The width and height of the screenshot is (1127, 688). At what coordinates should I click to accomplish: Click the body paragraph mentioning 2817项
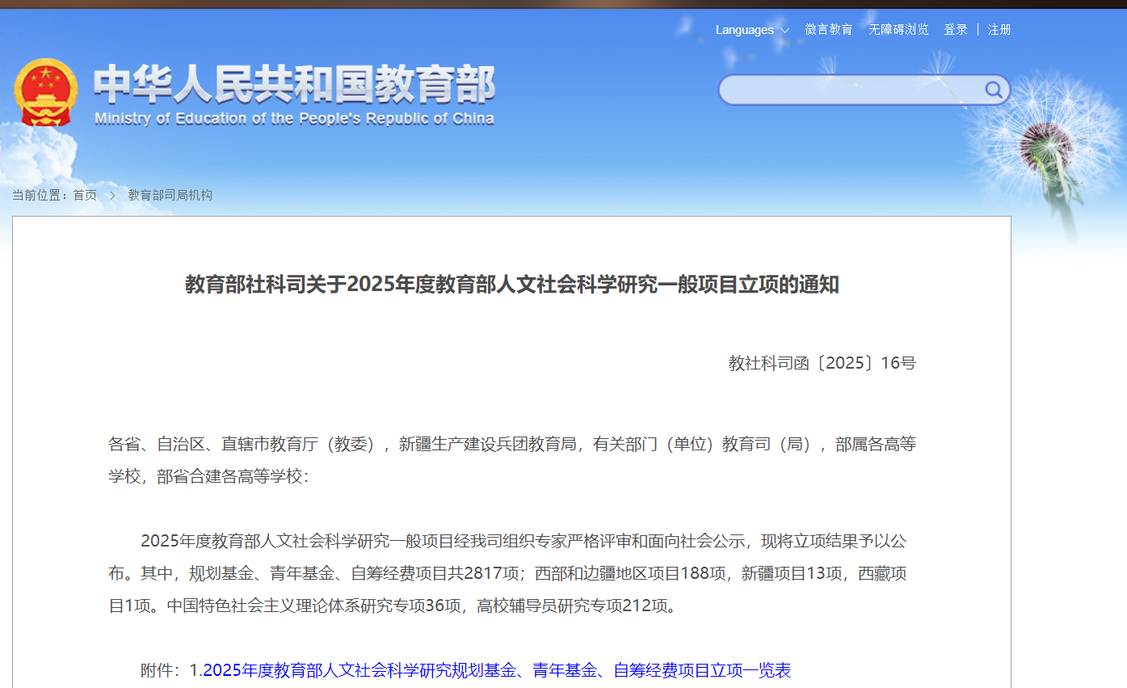point(511,573)
